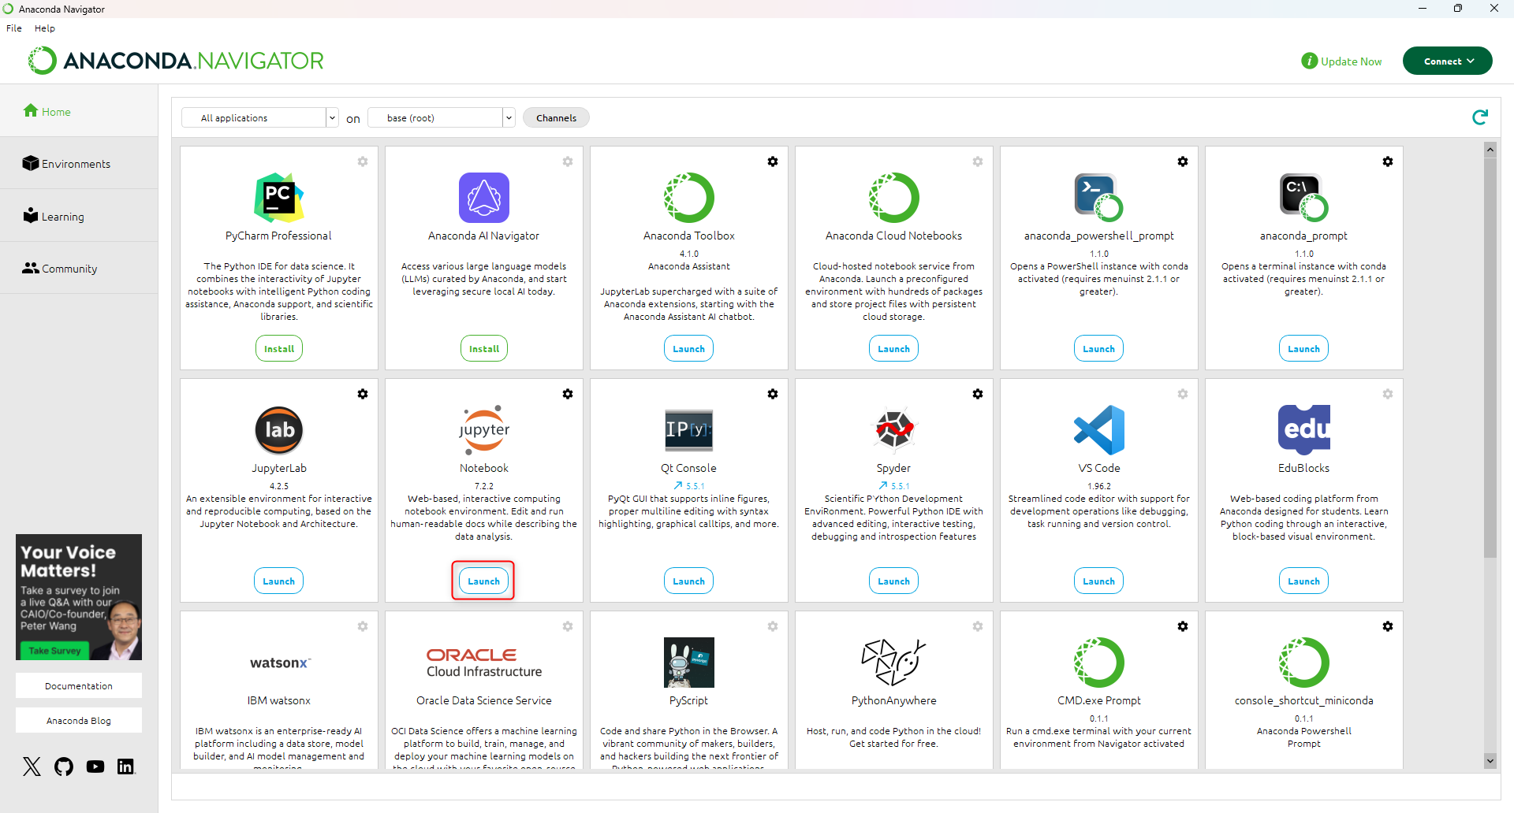Image resolution: width=1514 pixels, height=813 pixels.
Task: Click the applications list vertical scrollbar
Action: [x=1490, y=357]
